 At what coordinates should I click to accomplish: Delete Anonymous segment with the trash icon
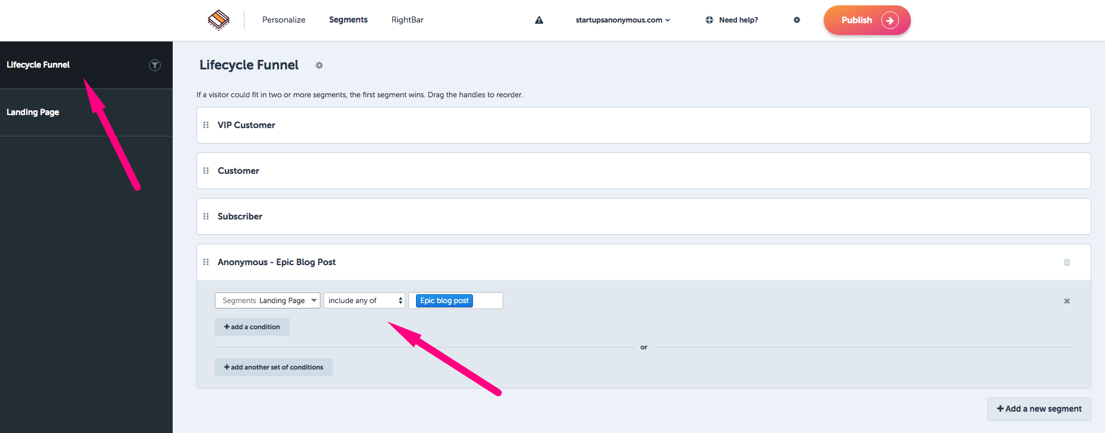[x=1067, y=262]
